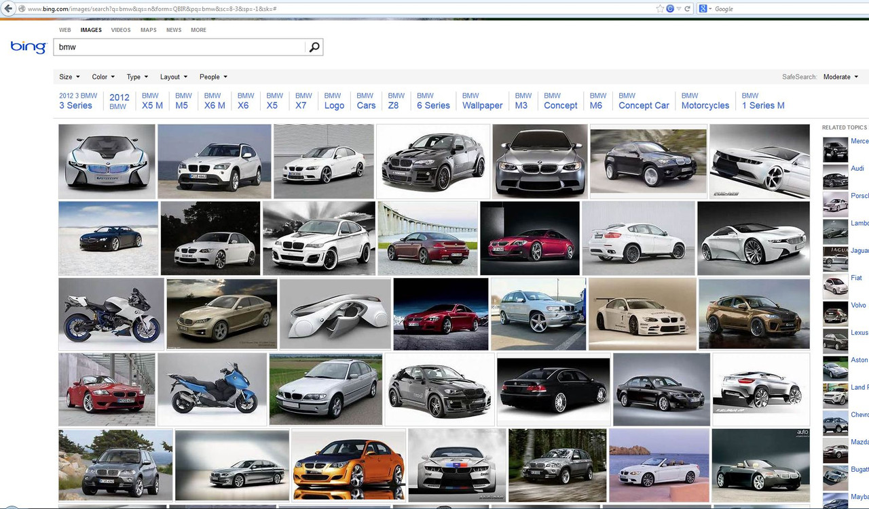This screenshot has width=869, height=509.
Task: Open the blue BMW scooter image
Action: coord(212,389)
